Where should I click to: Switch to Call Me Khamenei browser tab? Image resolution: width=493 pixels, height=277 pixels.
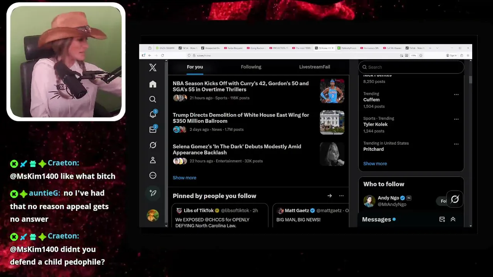tap(392, 48)
